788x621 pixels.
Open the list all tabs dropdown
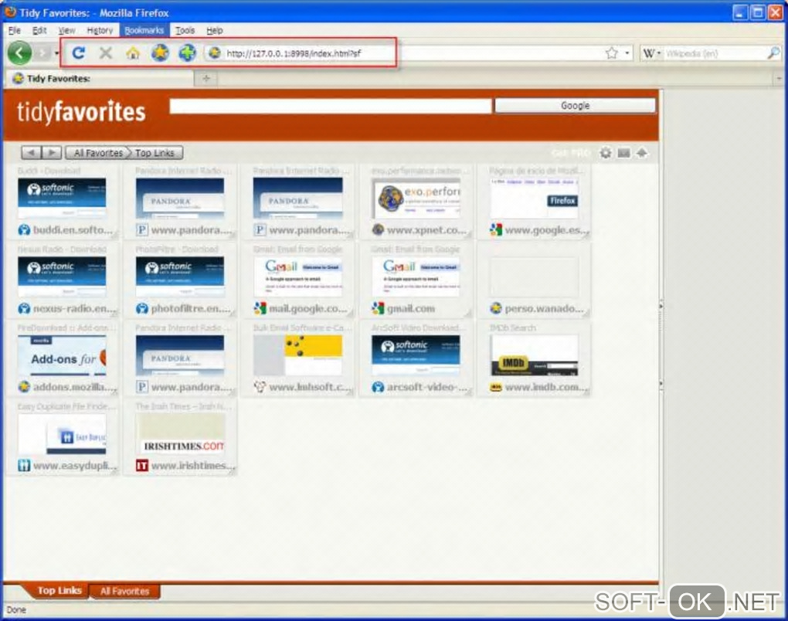(x=780, y=78)
